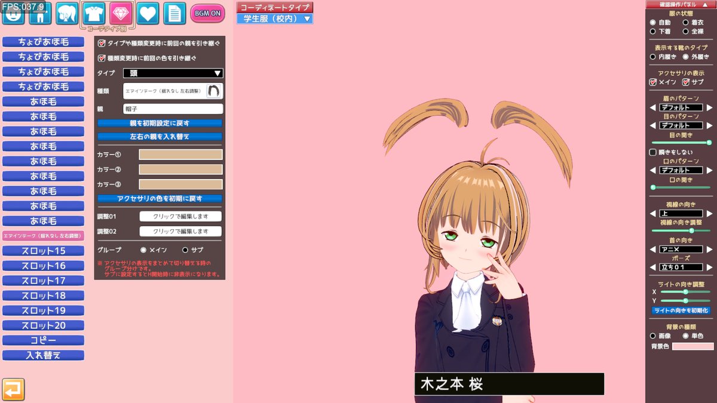
Task: Previous eye pattern (目のパターン) arrow
Action: click(654, 125)
